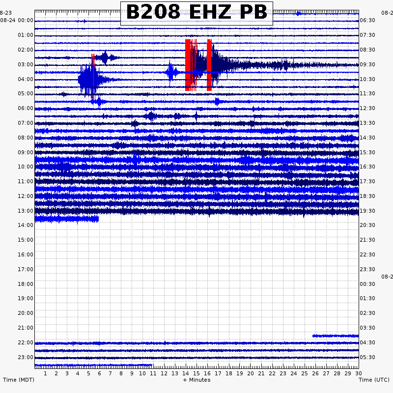The height and width of the screenshot is (393, 393).
Task: Click the 07:30 UTC time label
Action: [x=367, y=35]
